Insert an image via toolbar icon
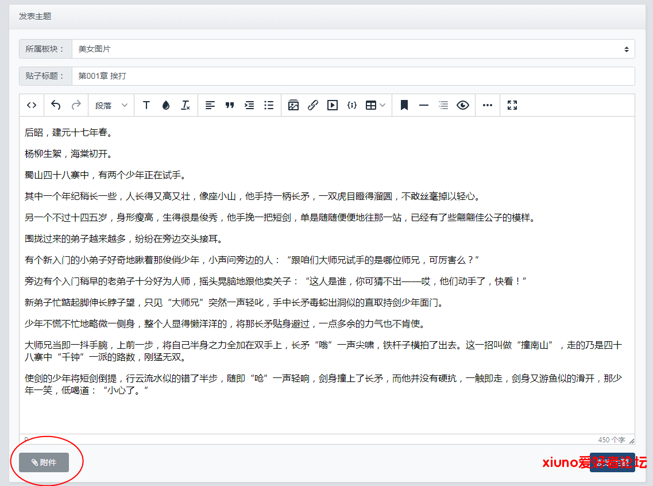 point(293,105)
